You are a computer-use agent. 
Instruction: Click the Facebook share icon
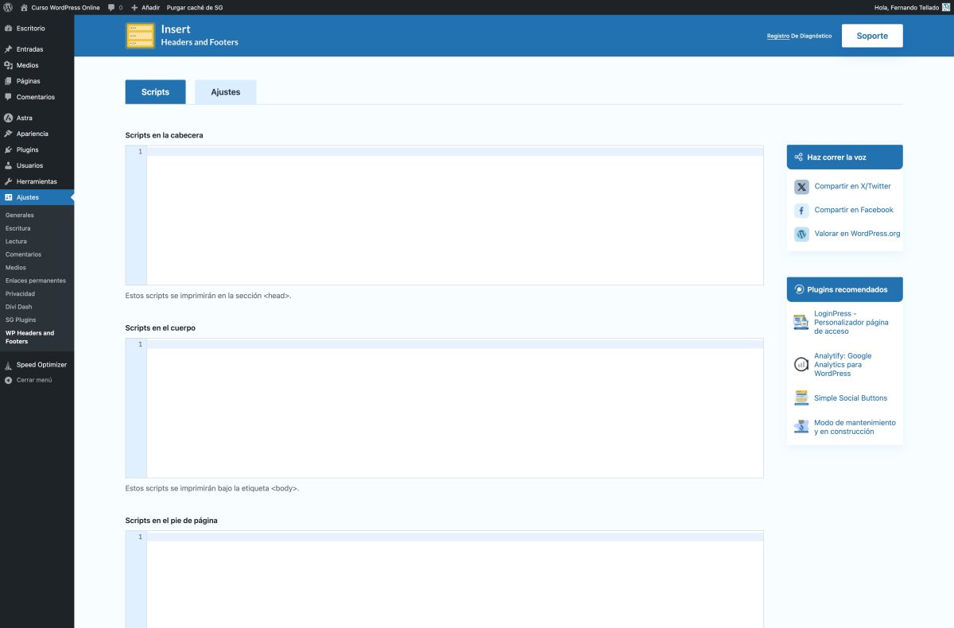coord(801,211)
